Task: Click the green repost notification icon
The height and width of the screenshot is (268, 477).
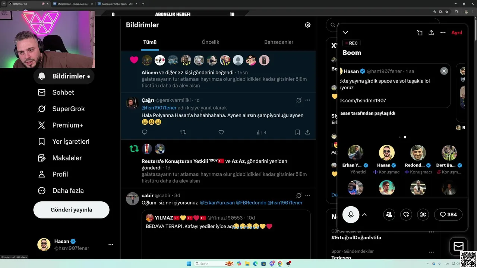Action: click(x=134, y=149)
